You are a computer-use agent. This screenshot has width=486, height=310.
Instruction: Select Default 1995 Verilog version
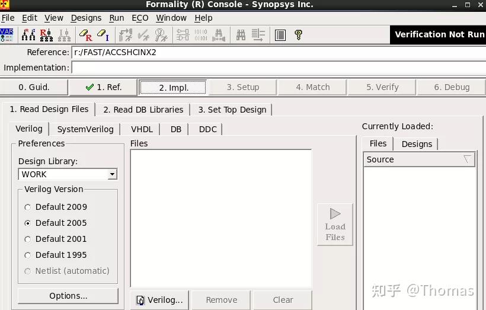point(56,255)
